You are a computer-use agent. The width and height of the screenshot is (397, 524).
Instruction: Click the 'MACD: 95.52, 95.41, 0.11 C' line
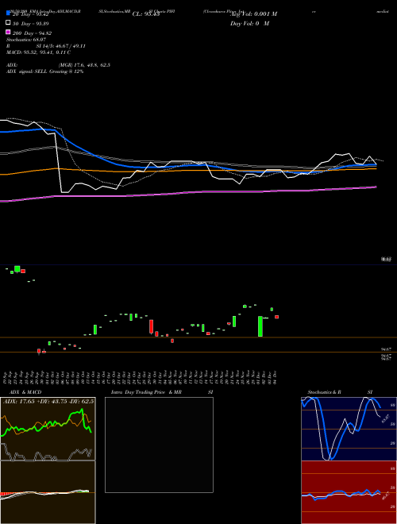[x=38, y=52]
